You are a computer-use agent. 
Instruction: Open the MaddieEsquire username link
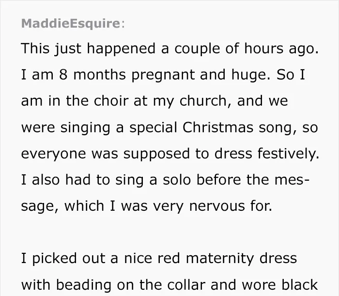(x=71, y=23)
